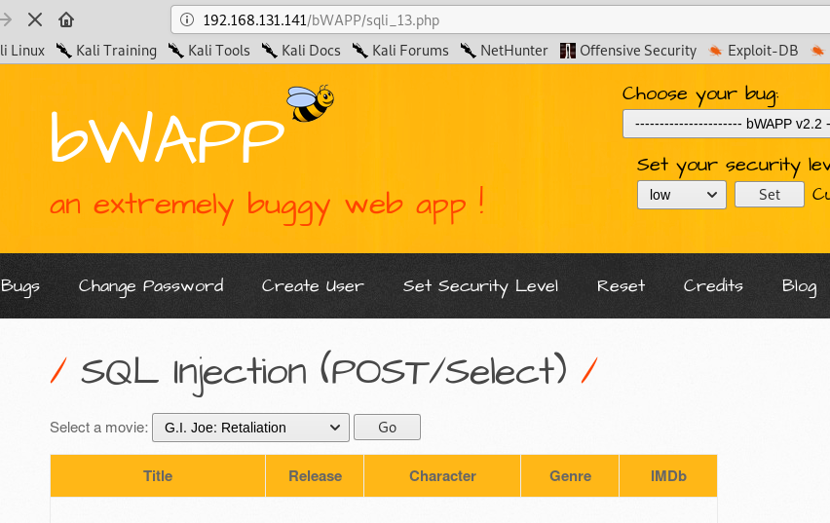The image size is (830, 523).
Task: Click the 'an extremely buggy web app' tagline
Action: [x=267, y=205]
